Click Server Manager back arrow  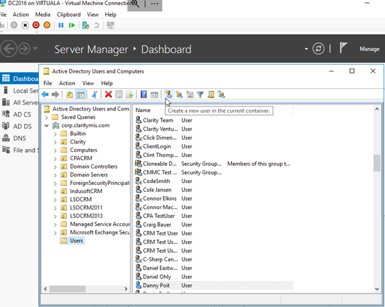[x=9, y=49]
